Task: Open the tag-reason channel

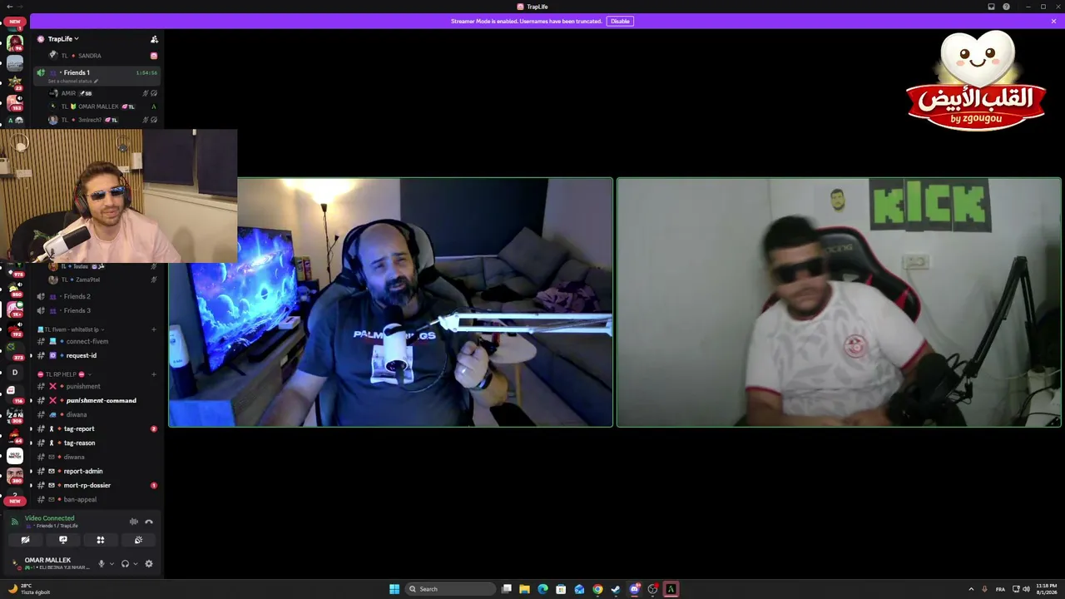Action: pos(97,443)
